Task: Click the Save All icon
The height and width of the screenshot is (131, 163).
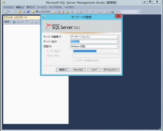Action: (x=28, y=12)
